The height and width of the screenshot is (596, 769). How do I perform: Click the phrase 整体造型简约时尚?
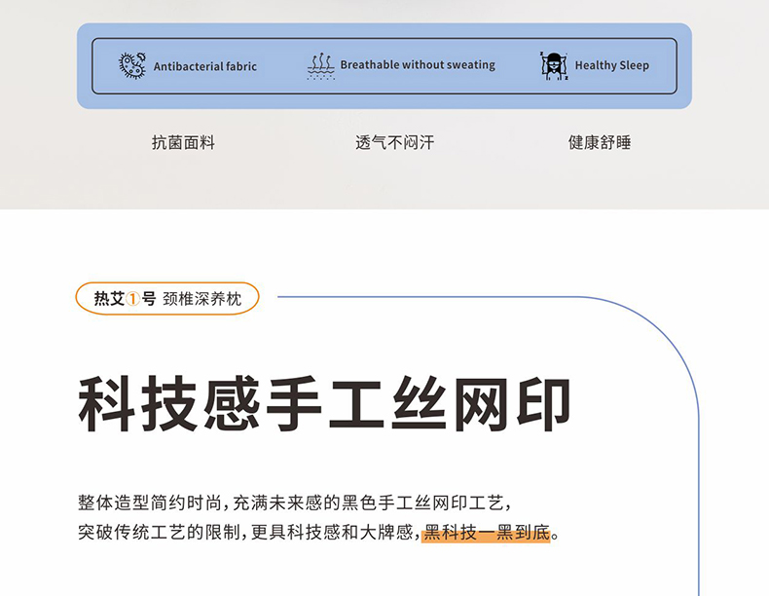pos(149,503)
